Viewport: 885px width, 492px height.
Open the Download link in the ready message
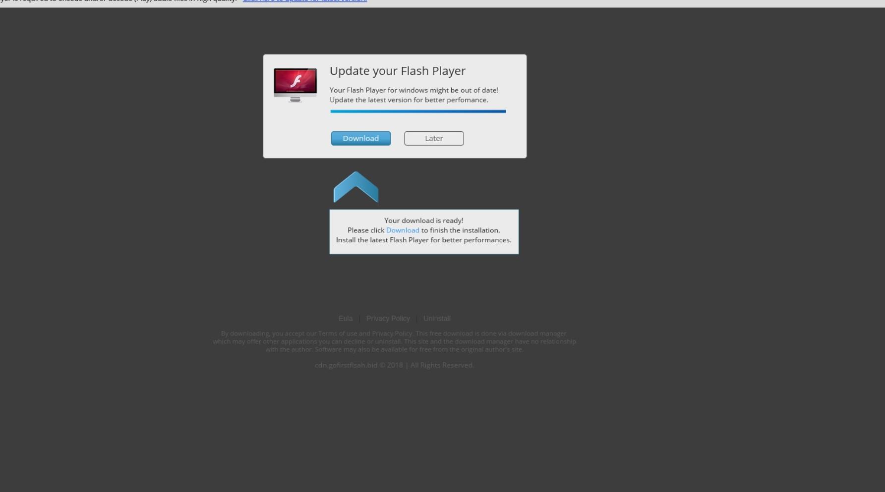point(403,230)
